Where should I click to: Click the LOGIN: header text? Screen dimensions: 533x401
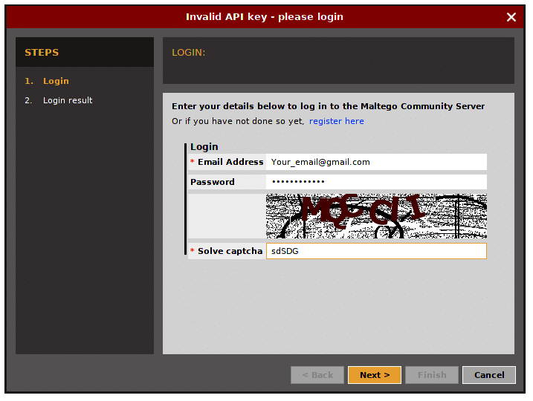click(x=188, y=53)
